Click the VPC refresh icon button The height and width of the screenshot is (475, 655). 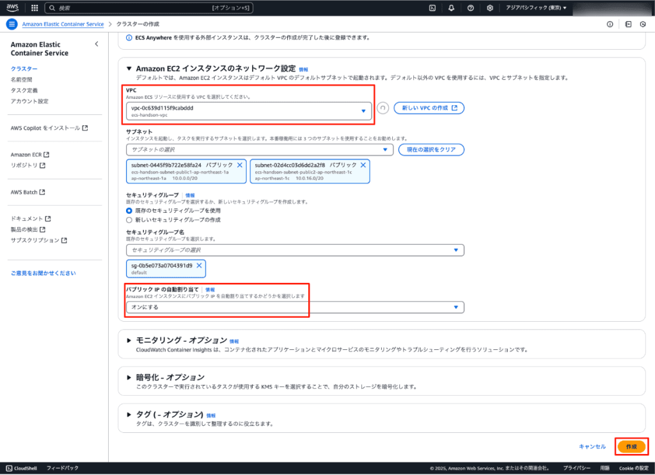click(383, 108)
